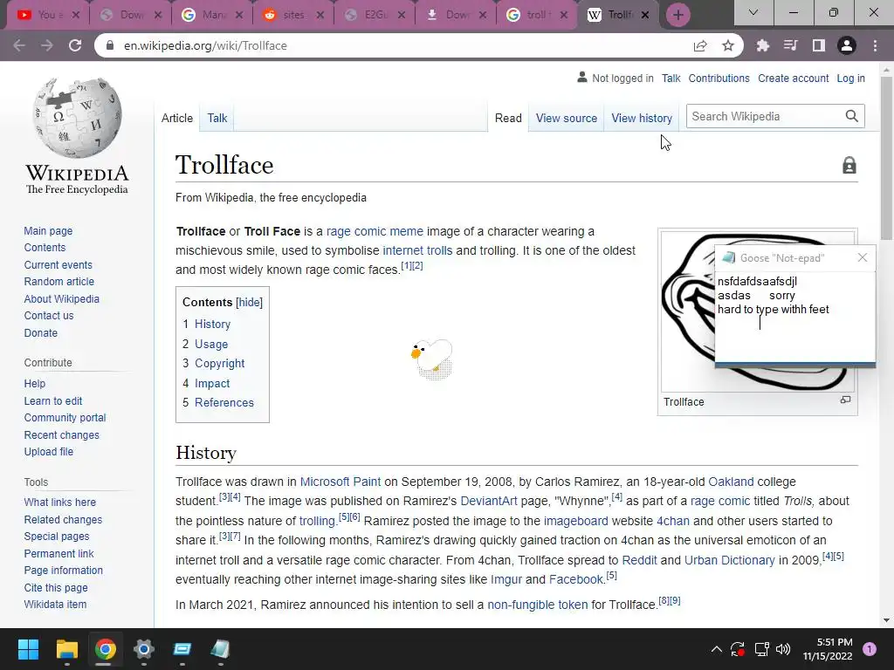Switch to the YouTube browser tab
894x670 pixels.
(49, 15)
